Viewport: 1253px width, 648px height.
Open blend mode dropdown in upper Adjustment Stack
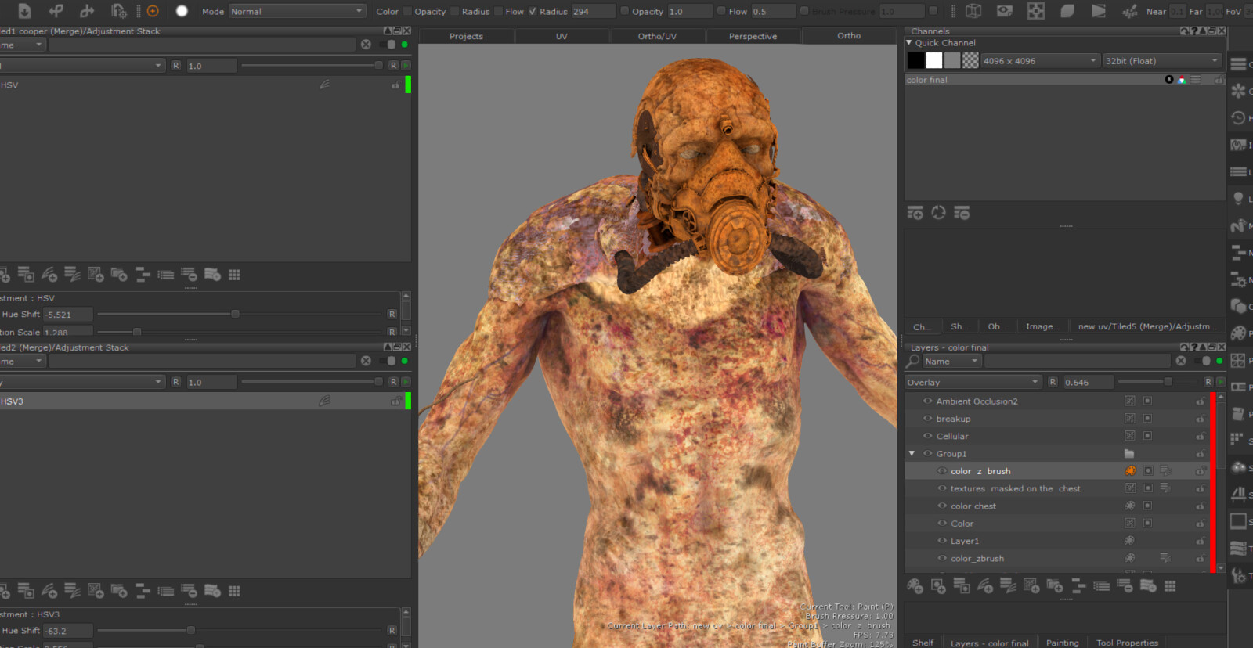[x=81, y=66]
